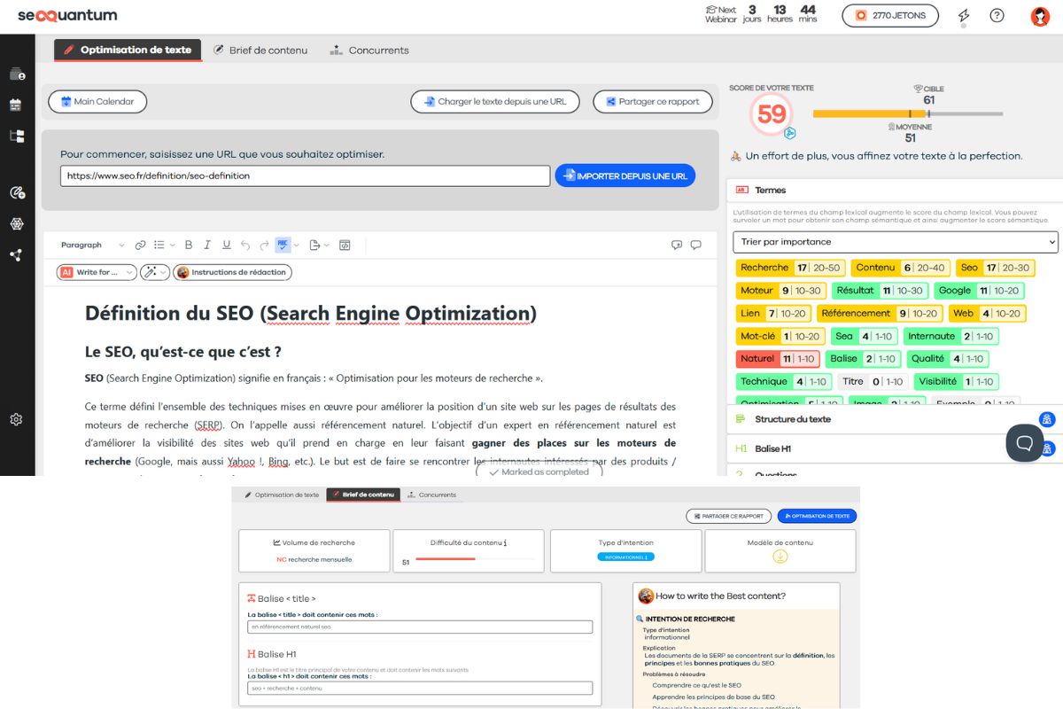1063x709 pixels.
Task: Apply underline formatting in the editor
Action: click(x=226, y=245)
